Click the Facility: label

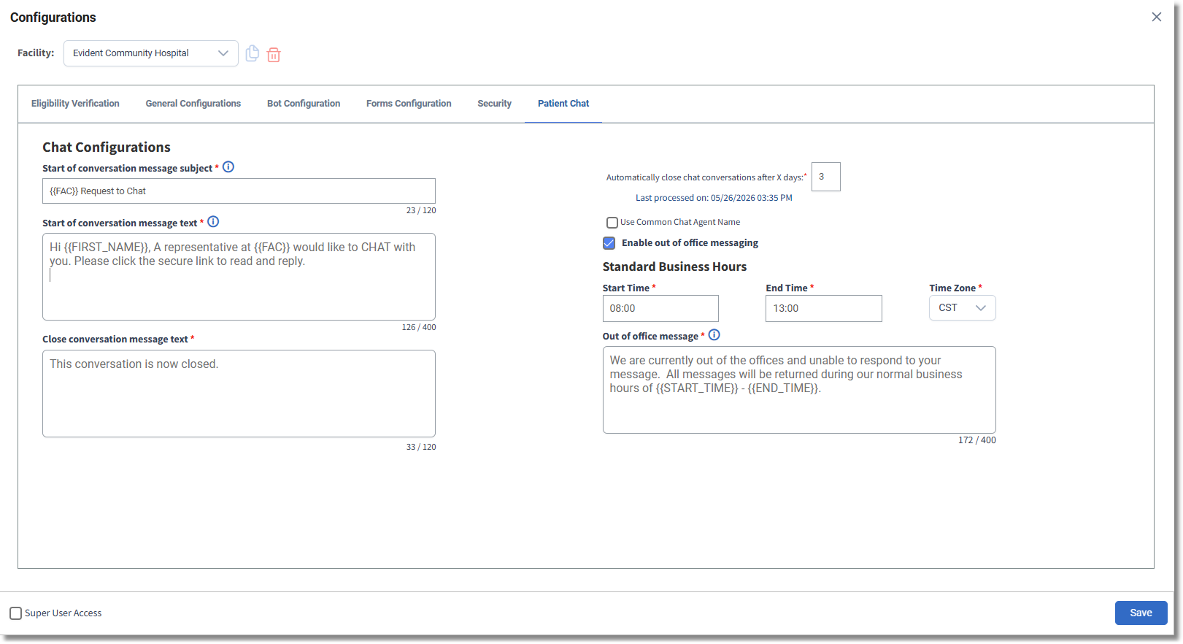pos(36,53)
